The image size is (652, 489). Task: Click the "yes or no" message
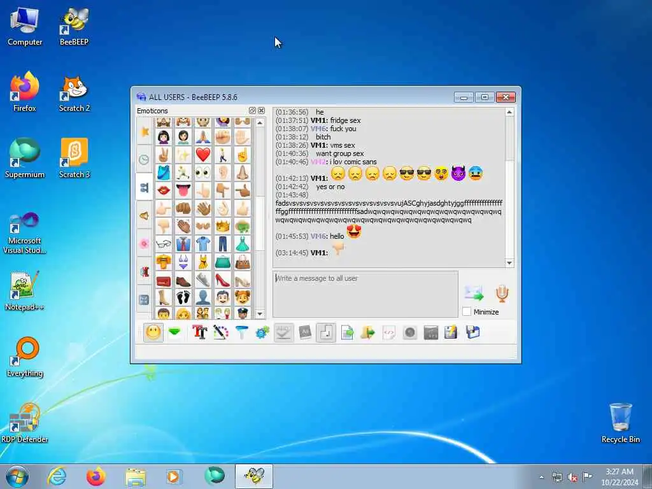330,187
